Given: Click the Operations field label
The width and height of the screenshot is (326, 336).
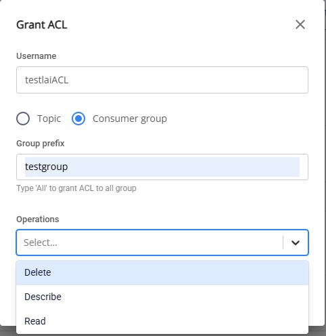Looking at the screenshot, I should coord(38,219).
